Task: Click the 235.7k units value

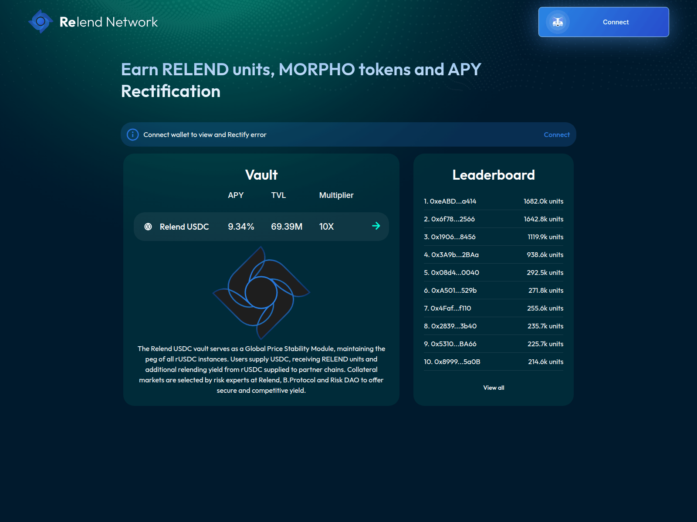Action: pos(545,326)
